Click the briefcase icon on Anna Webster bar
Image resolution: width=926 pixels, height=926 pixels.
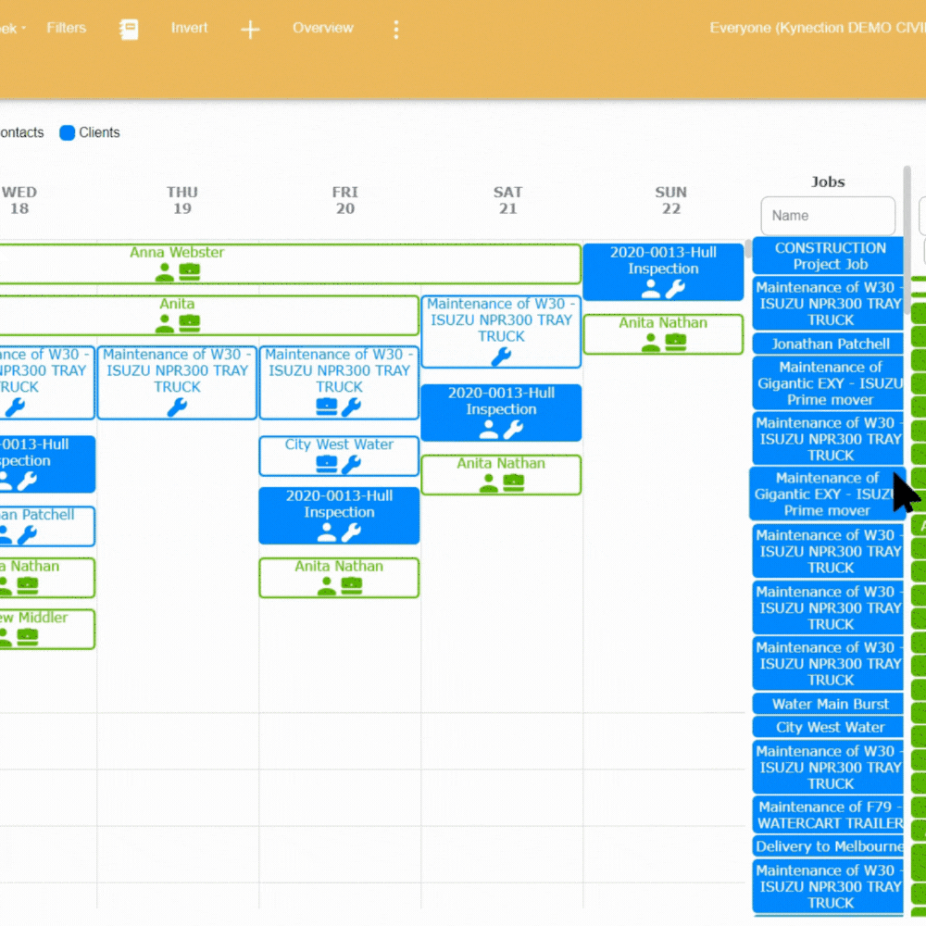(x=190, y=272)
